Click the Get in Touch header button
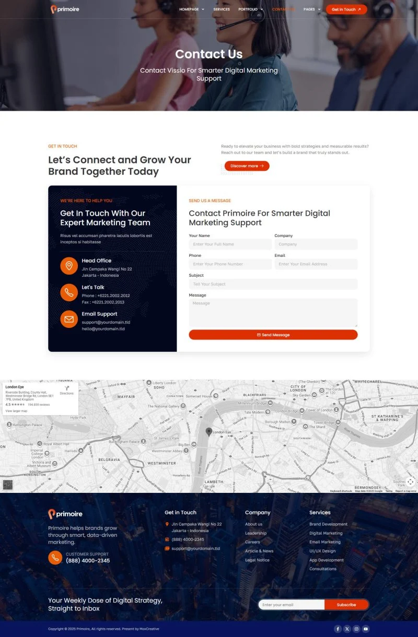The width and height of the screenshot is (418, 637). pyautogui.click(x=346, y=9)
